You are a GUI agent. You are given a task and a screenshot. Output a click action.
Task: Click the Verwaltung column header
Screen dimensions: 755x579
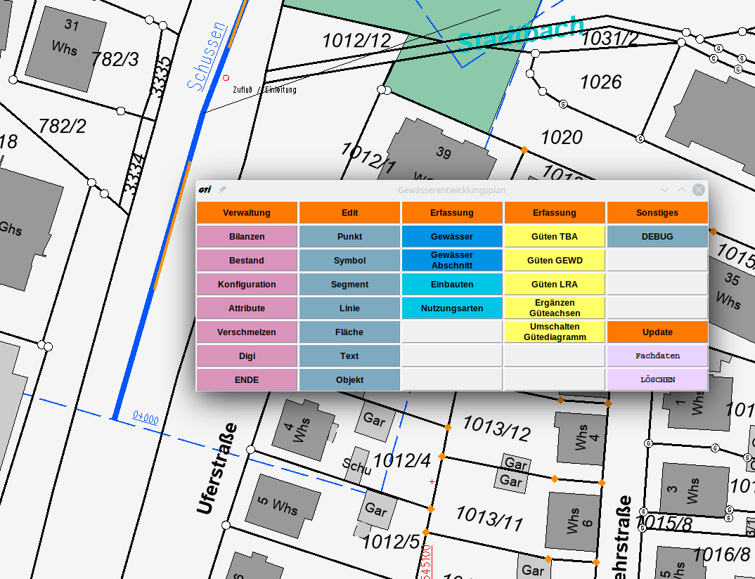pos(247,213)
